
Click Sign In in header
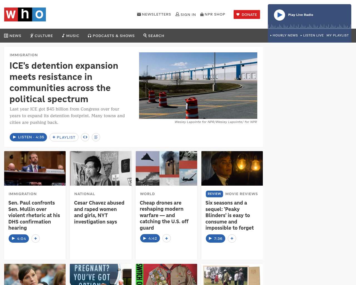(x=186, y=14)
